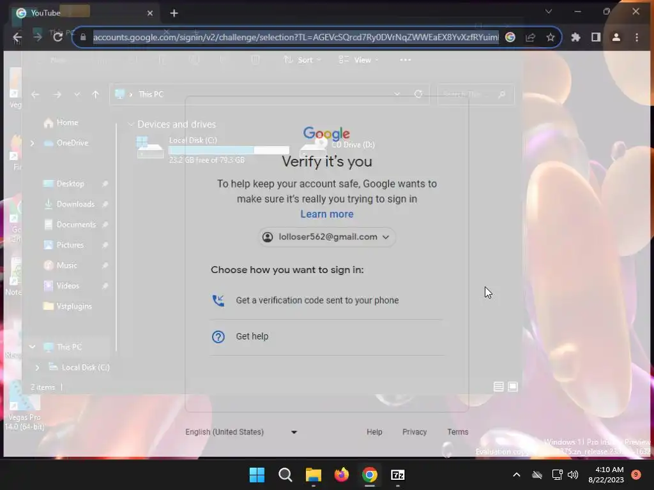Close the YouTube tab with its X
Viewport: 654px width, 490px height.
(150, 13)
